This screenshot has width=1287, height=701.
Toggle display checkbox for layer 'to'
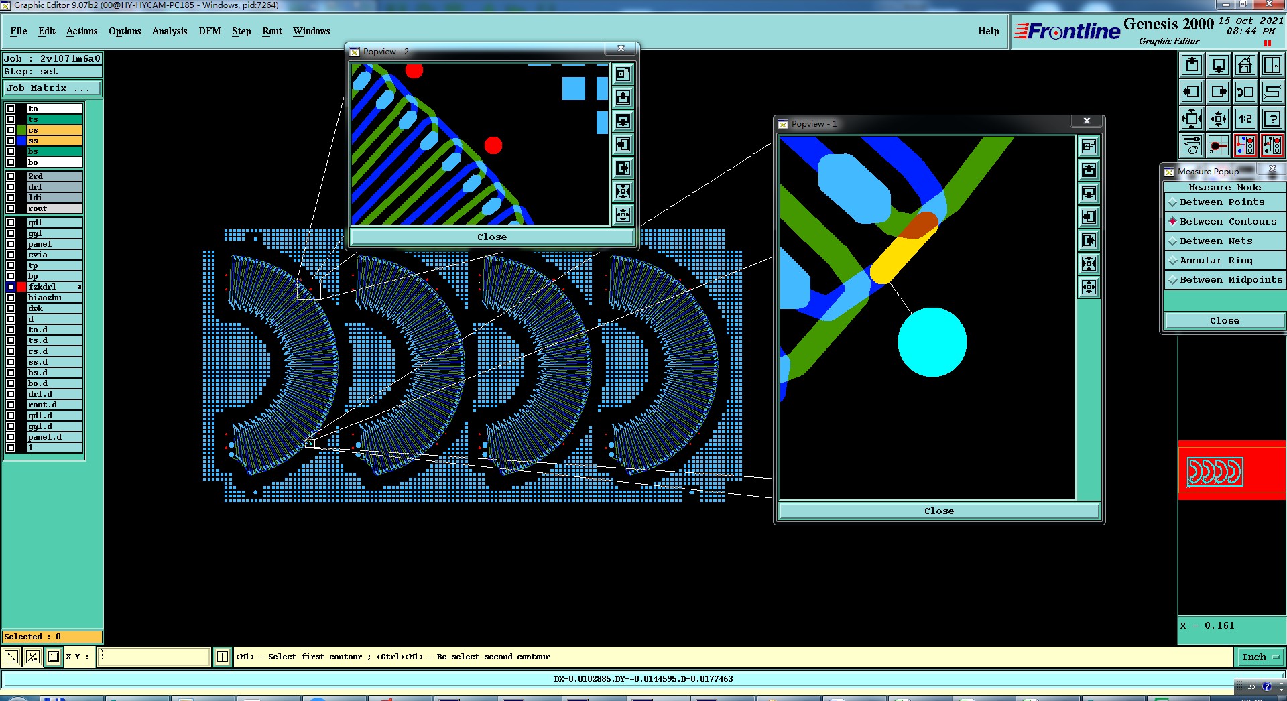tap(11, 109)
